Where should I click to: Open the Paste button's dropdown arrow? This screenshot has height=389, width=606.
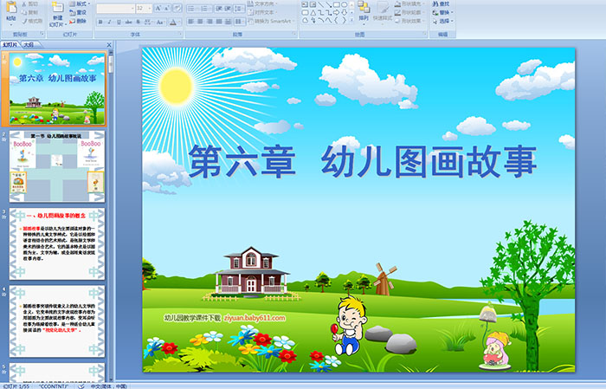[x=11, y=24]
